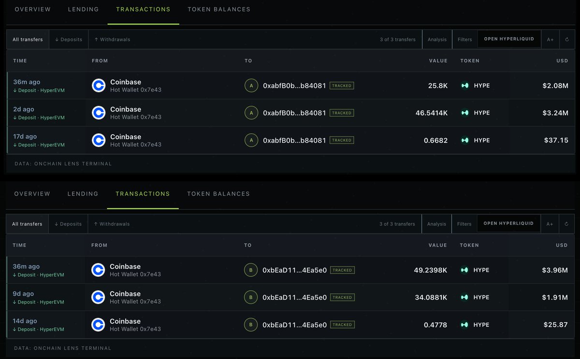Click Open Hyperliquid in the 0xabfB0b panel

[x=509, y=39]
